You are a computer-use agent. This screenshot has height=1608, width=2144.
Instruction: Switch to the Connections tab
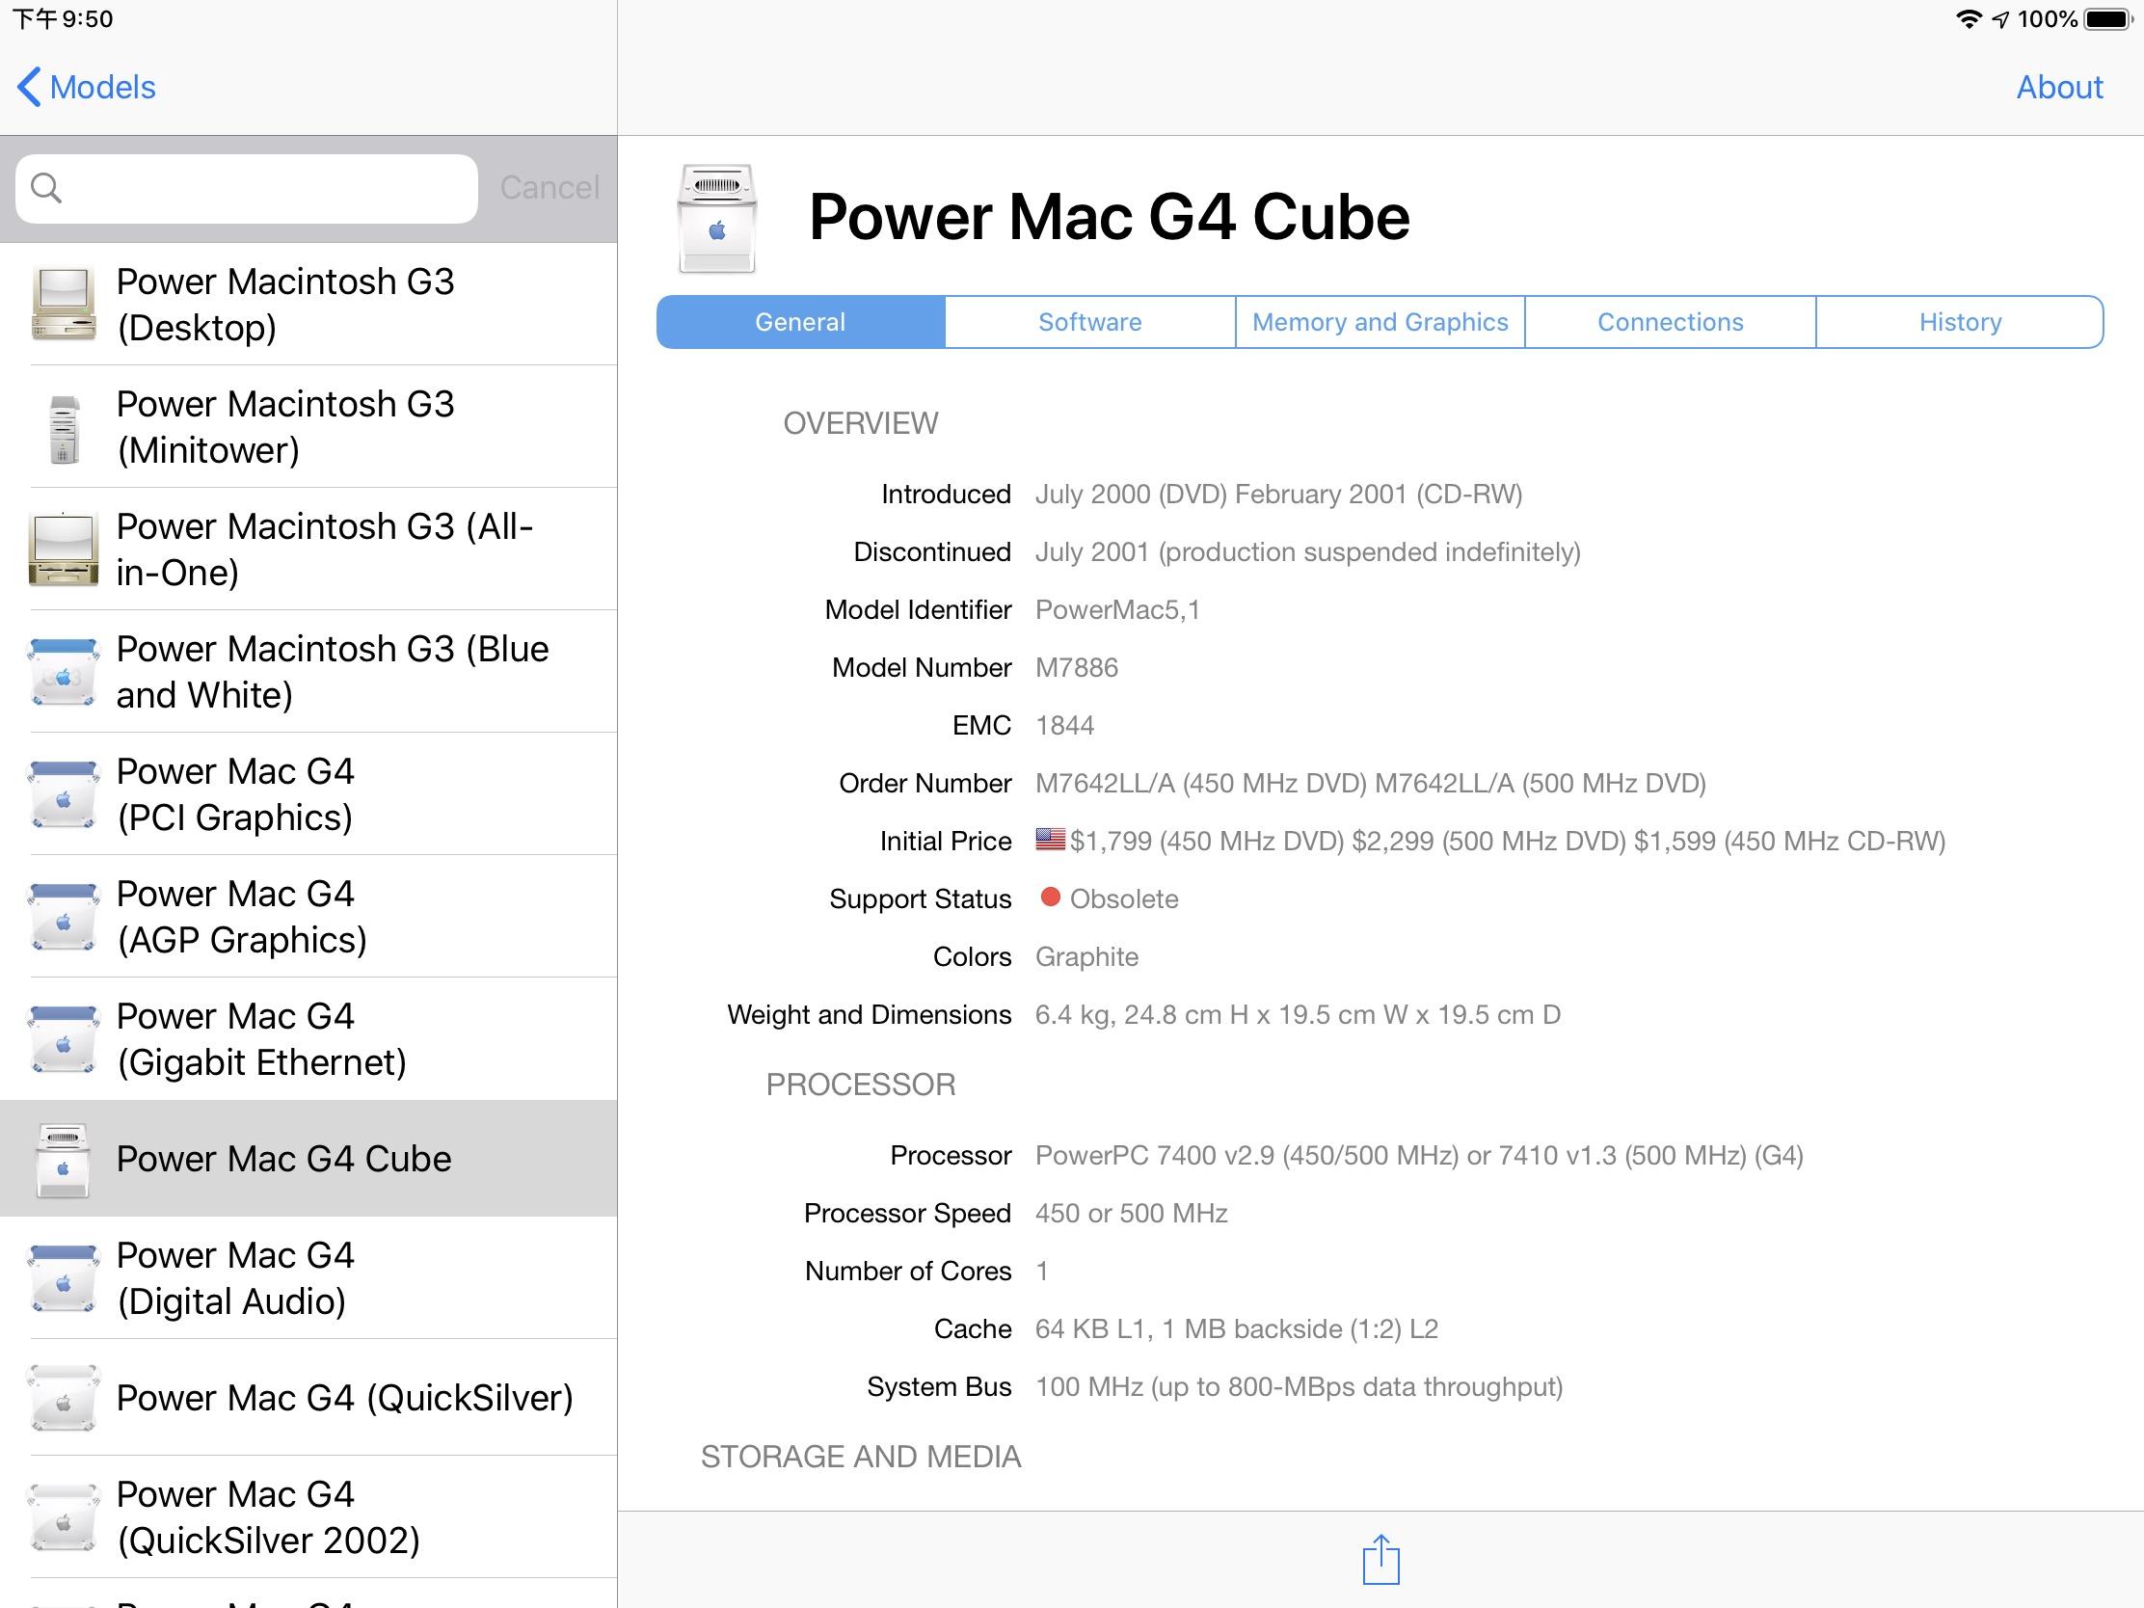[x=1669, y=322]
